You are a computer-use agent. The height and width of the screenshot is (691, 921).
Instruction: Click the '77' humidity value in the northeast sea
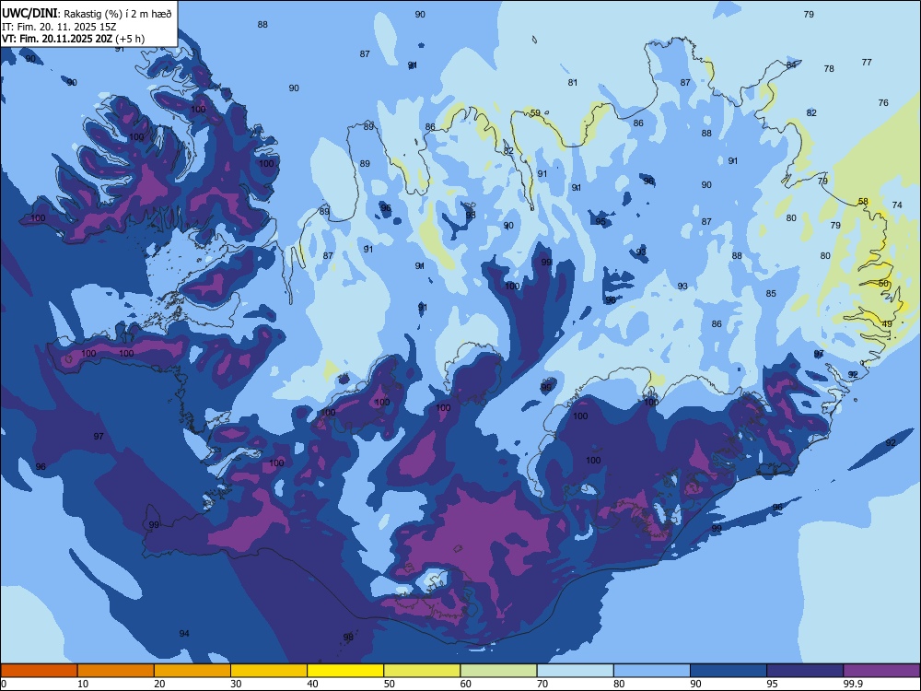(867, 63)
